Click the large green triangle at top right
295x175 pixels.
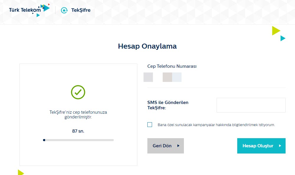(276, 31)
